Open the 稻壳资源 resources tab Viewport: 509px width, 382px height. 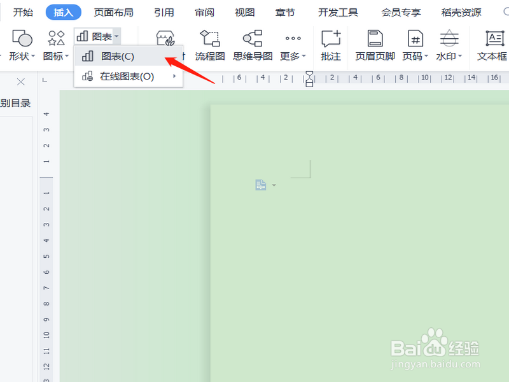[x=460, y=11]
